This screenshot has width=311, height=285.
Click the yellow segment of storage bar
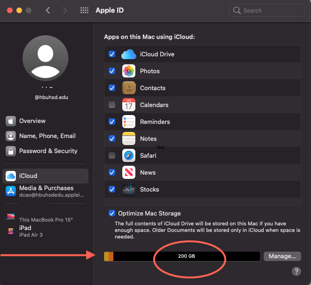106,256
